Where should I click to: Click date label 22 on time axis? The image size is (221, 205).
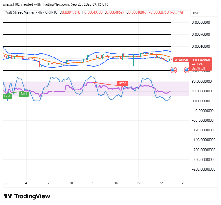pos(161,183)
